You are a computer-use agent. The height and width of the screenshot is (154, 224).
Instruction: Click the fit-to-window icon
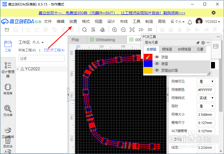[132, 30]
